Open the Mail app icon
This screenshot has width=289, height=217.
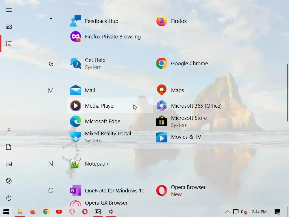76,90
